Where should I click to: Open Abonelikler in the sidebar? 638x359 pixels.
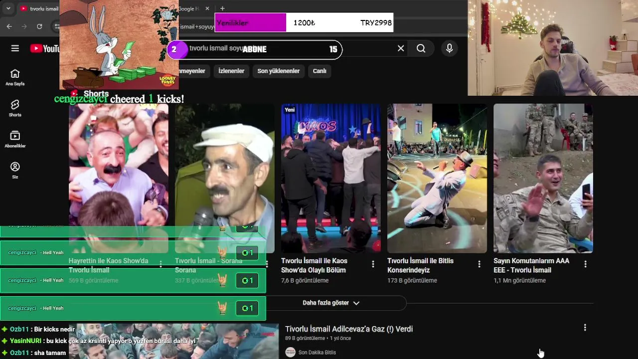pyautogui.click(x=15, y=139)
